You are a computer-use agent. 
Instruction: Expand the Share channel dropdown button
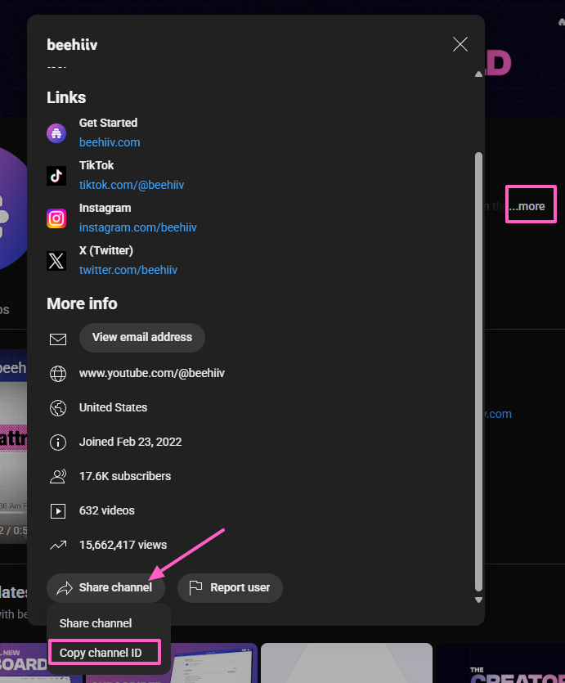[x=105, y=588]
